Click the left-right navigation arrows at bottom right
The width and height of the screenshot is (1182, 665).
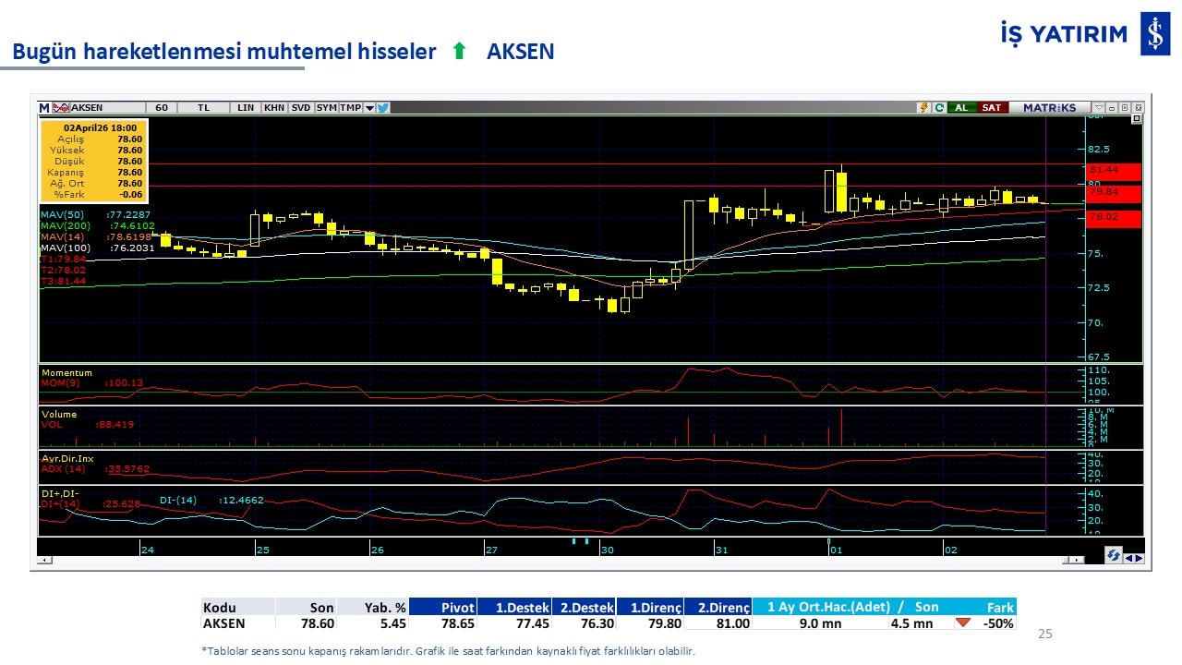pyautogui.click(x=1134, y=557)
